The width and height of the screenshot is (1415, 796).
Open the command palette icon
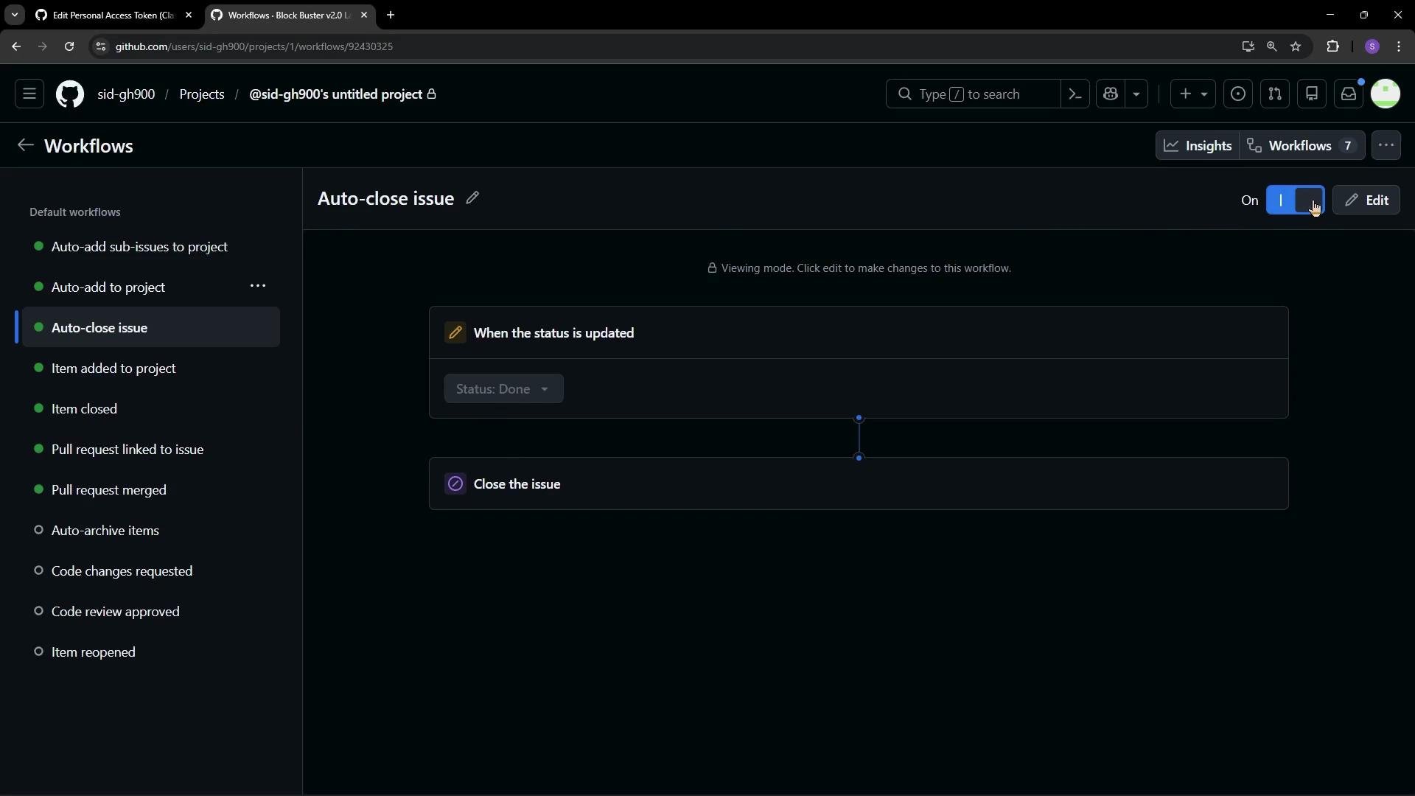point(1075,94)
